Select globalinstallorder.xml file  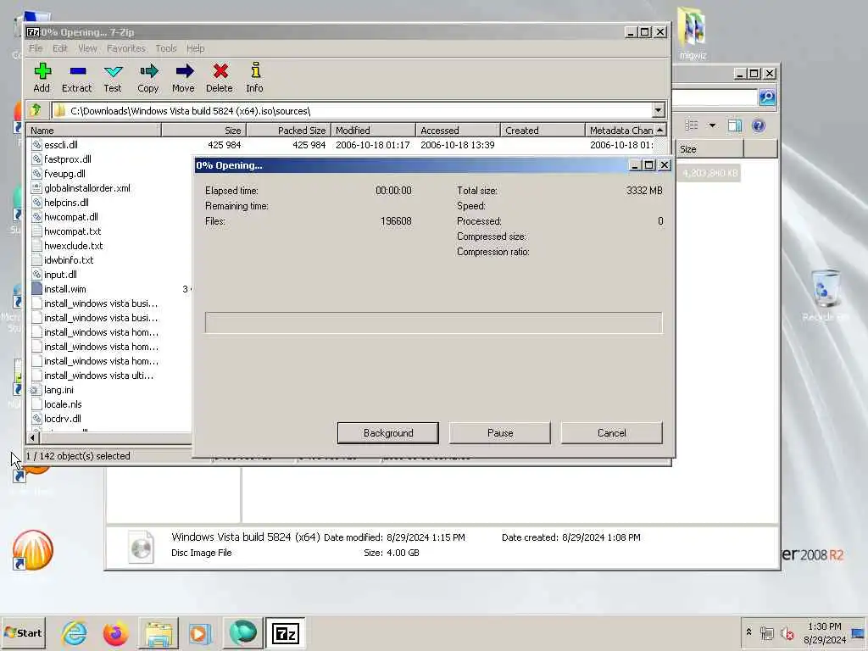click(x=87, y=188)
